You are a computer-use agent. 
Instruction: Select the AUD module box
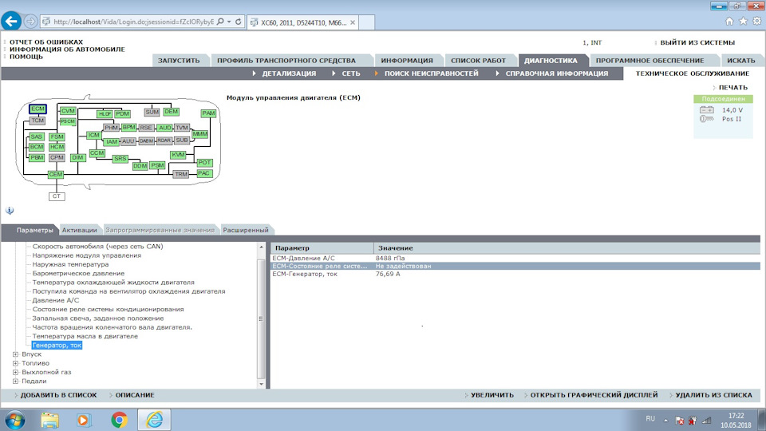[165, 128]
